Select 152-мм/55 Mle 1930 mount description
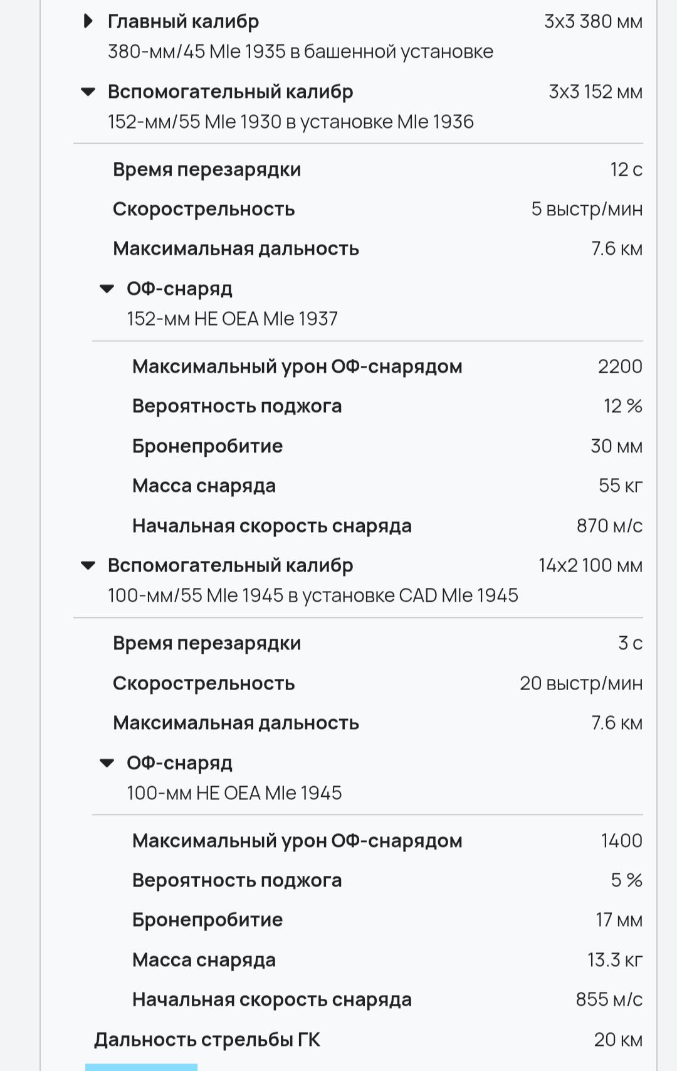 [x=290, y=122]
